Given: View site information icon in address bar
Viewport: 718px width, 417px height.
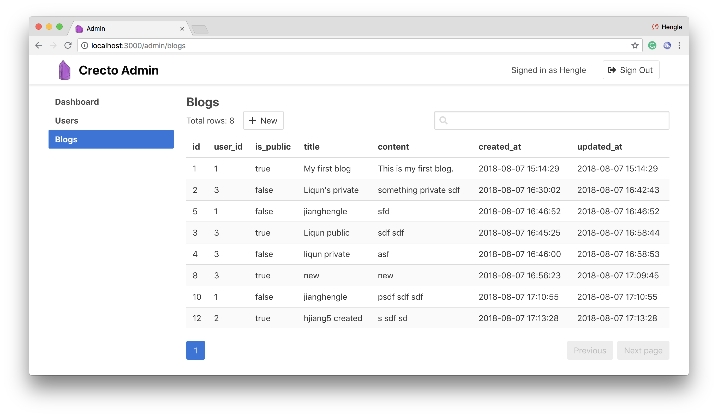Looking at the screenshot, I should [85, 46].
